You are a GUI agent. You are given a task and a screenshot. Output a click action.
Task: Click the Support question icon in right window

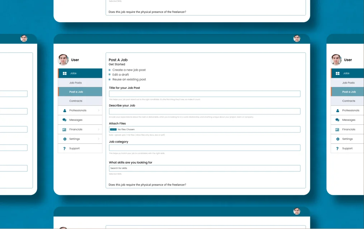coord(337,148)
